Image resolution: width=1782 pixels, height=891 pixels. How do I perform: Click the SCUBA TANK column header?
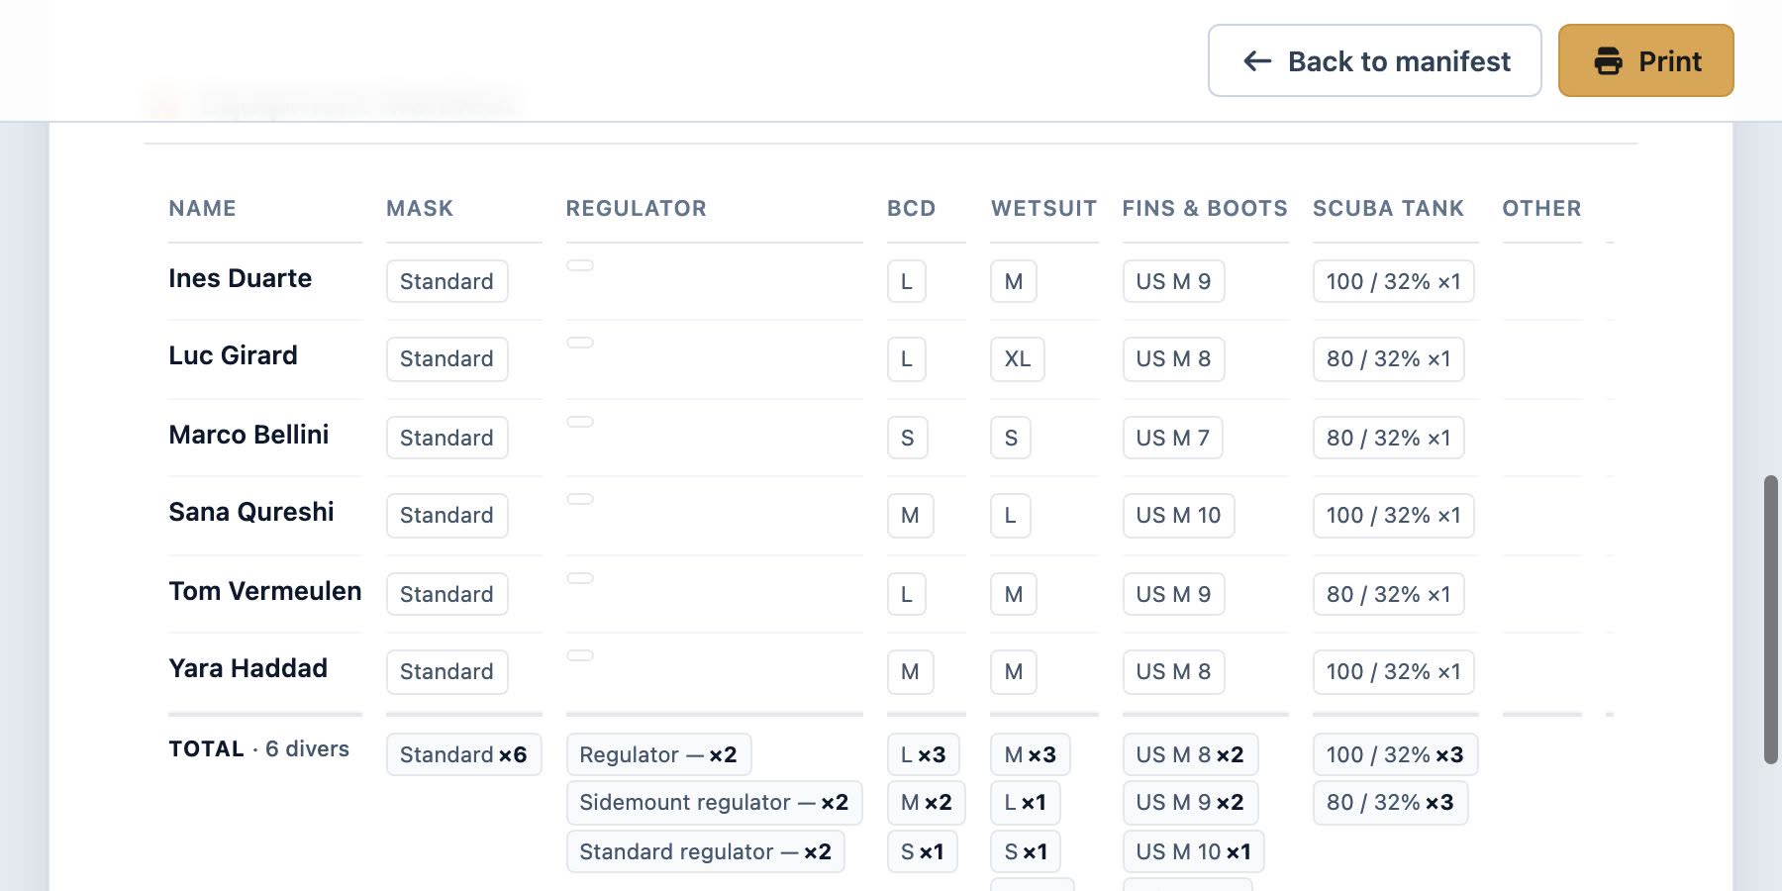click(1388, 208)
